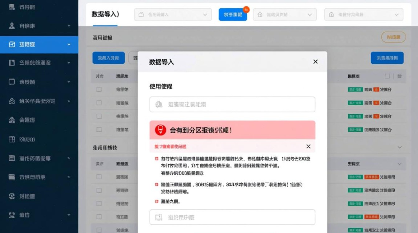The width and height of the screenshot is (418, 233).
Task: Check the first row checkbox in the table
Action: click(99, 89)
